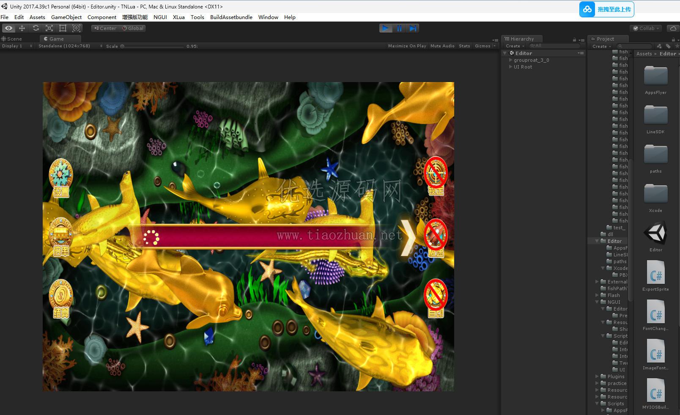Click the in-game 自动 auto-fire icon
680x415 pixels.
coord(436,298)
